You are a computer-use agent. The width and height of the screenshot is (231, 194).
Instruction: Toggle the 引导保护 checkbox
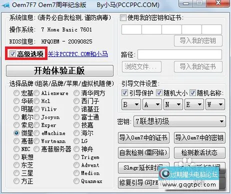coord(124,92)
